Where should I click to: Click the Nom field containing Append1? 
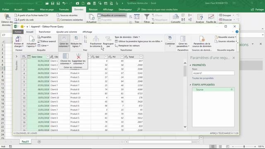[213, 73]
